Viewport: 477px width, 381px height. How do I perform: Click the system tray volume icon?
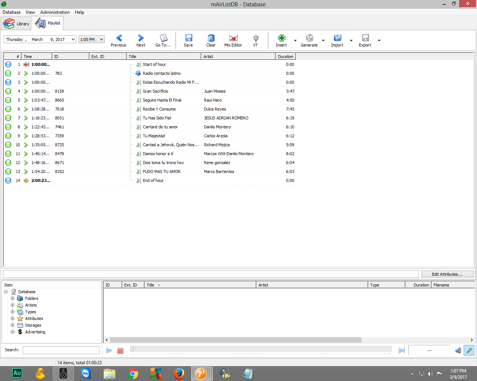pyautogui.click(x=430, y=374)
